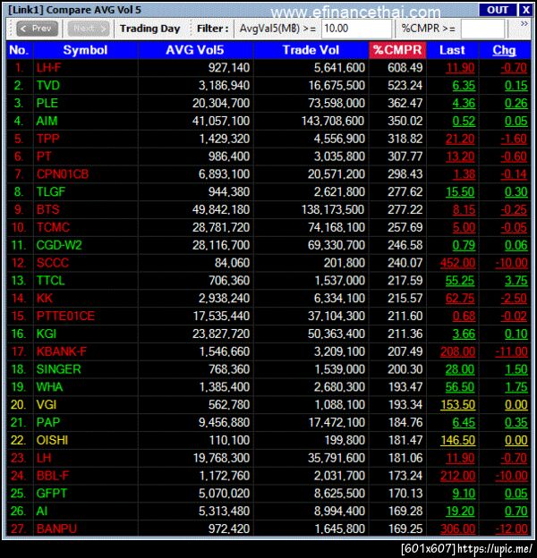Click PT change value -0.60
The width and height of the screenshot is (537, 558).
pyautogui.click(x=514, y=156)
